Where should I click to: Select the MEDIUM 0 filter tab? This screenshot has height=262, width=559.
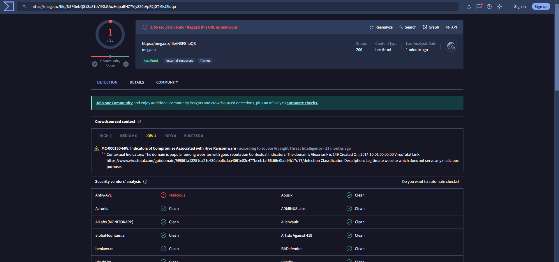coord(128,136)
